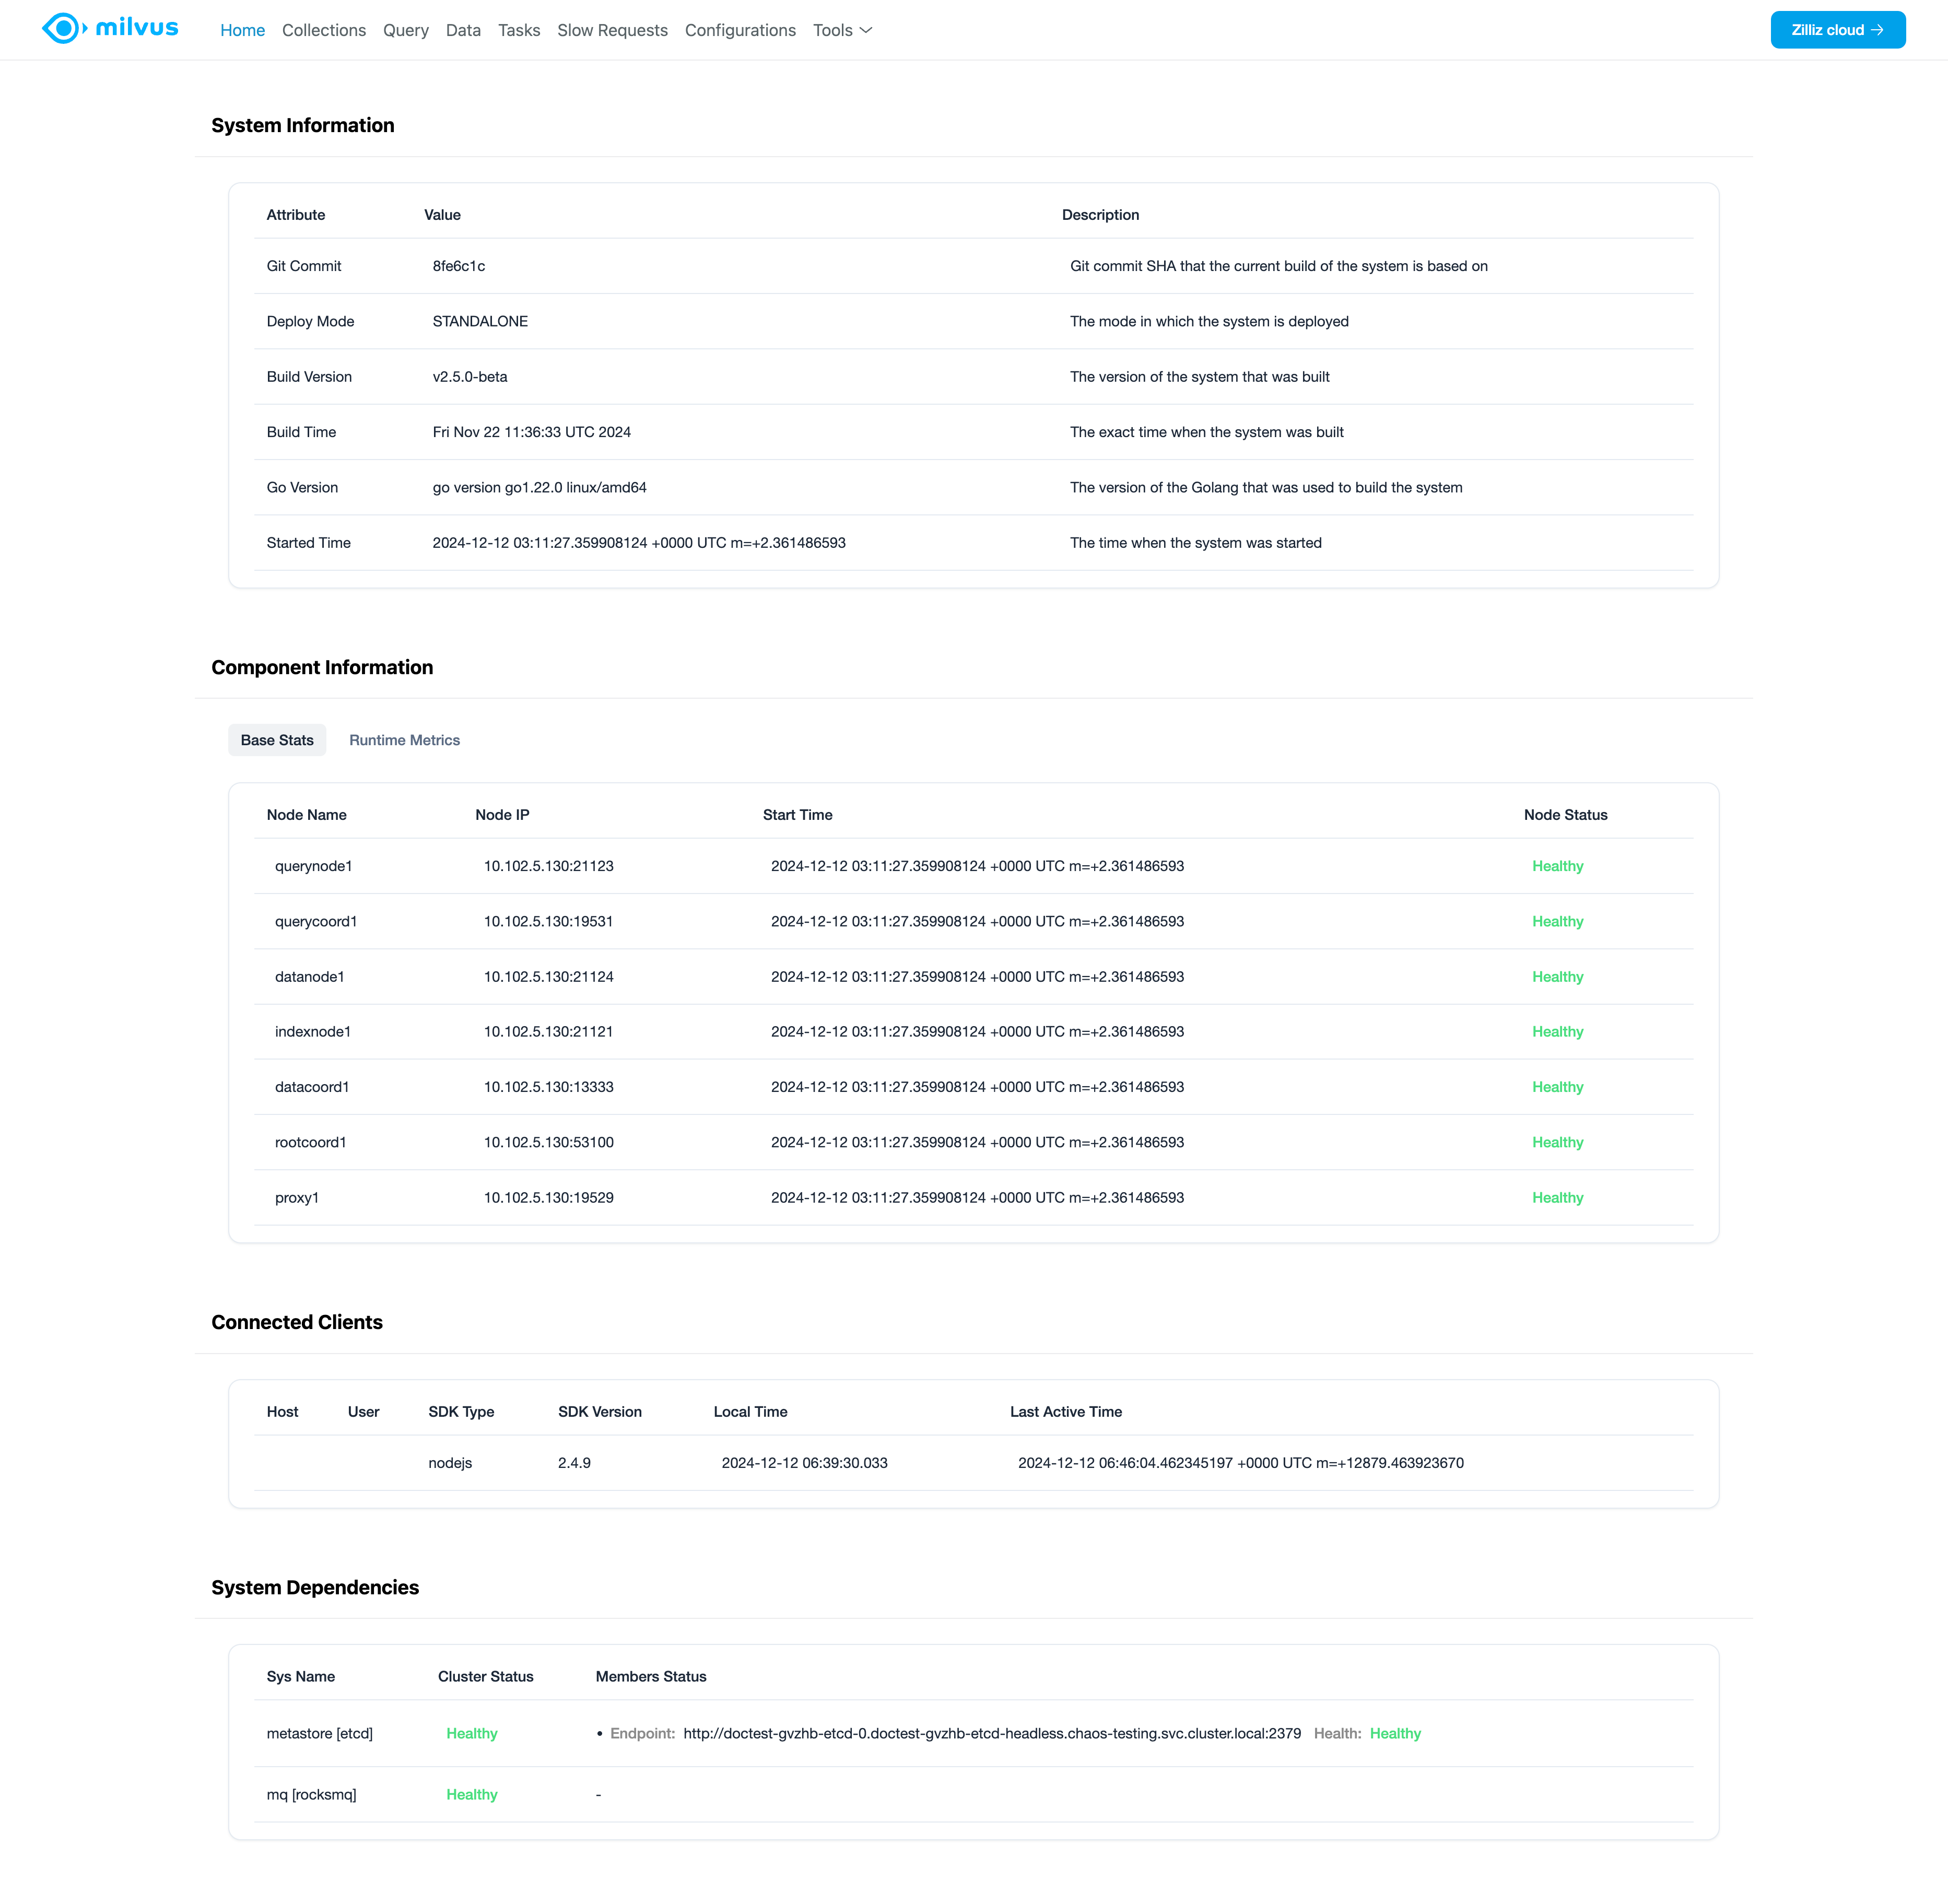1948x1904 pixels.
Task: Click the Git Commit value 8fe6c1c
Action: coord(459,266)
